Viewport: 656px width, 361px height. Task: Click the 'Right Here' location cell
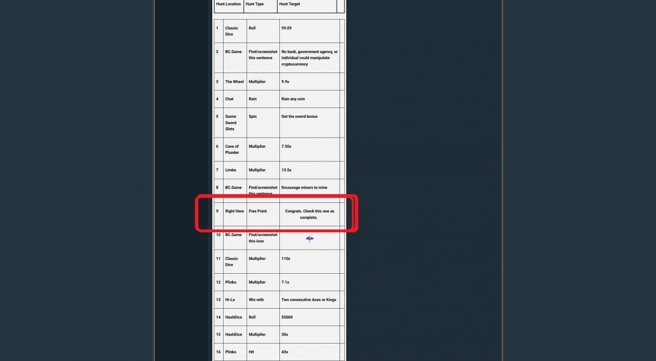coord(235,211)
